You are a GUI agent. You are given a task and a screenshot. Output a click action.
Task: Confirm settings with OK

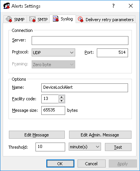[x=60, y=163]
